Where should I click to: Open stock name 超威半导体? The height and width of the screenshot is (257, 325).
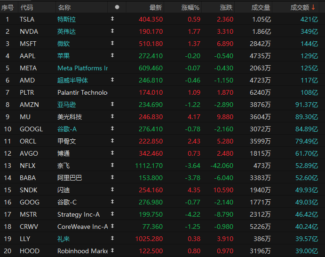[x=72, y=80]
